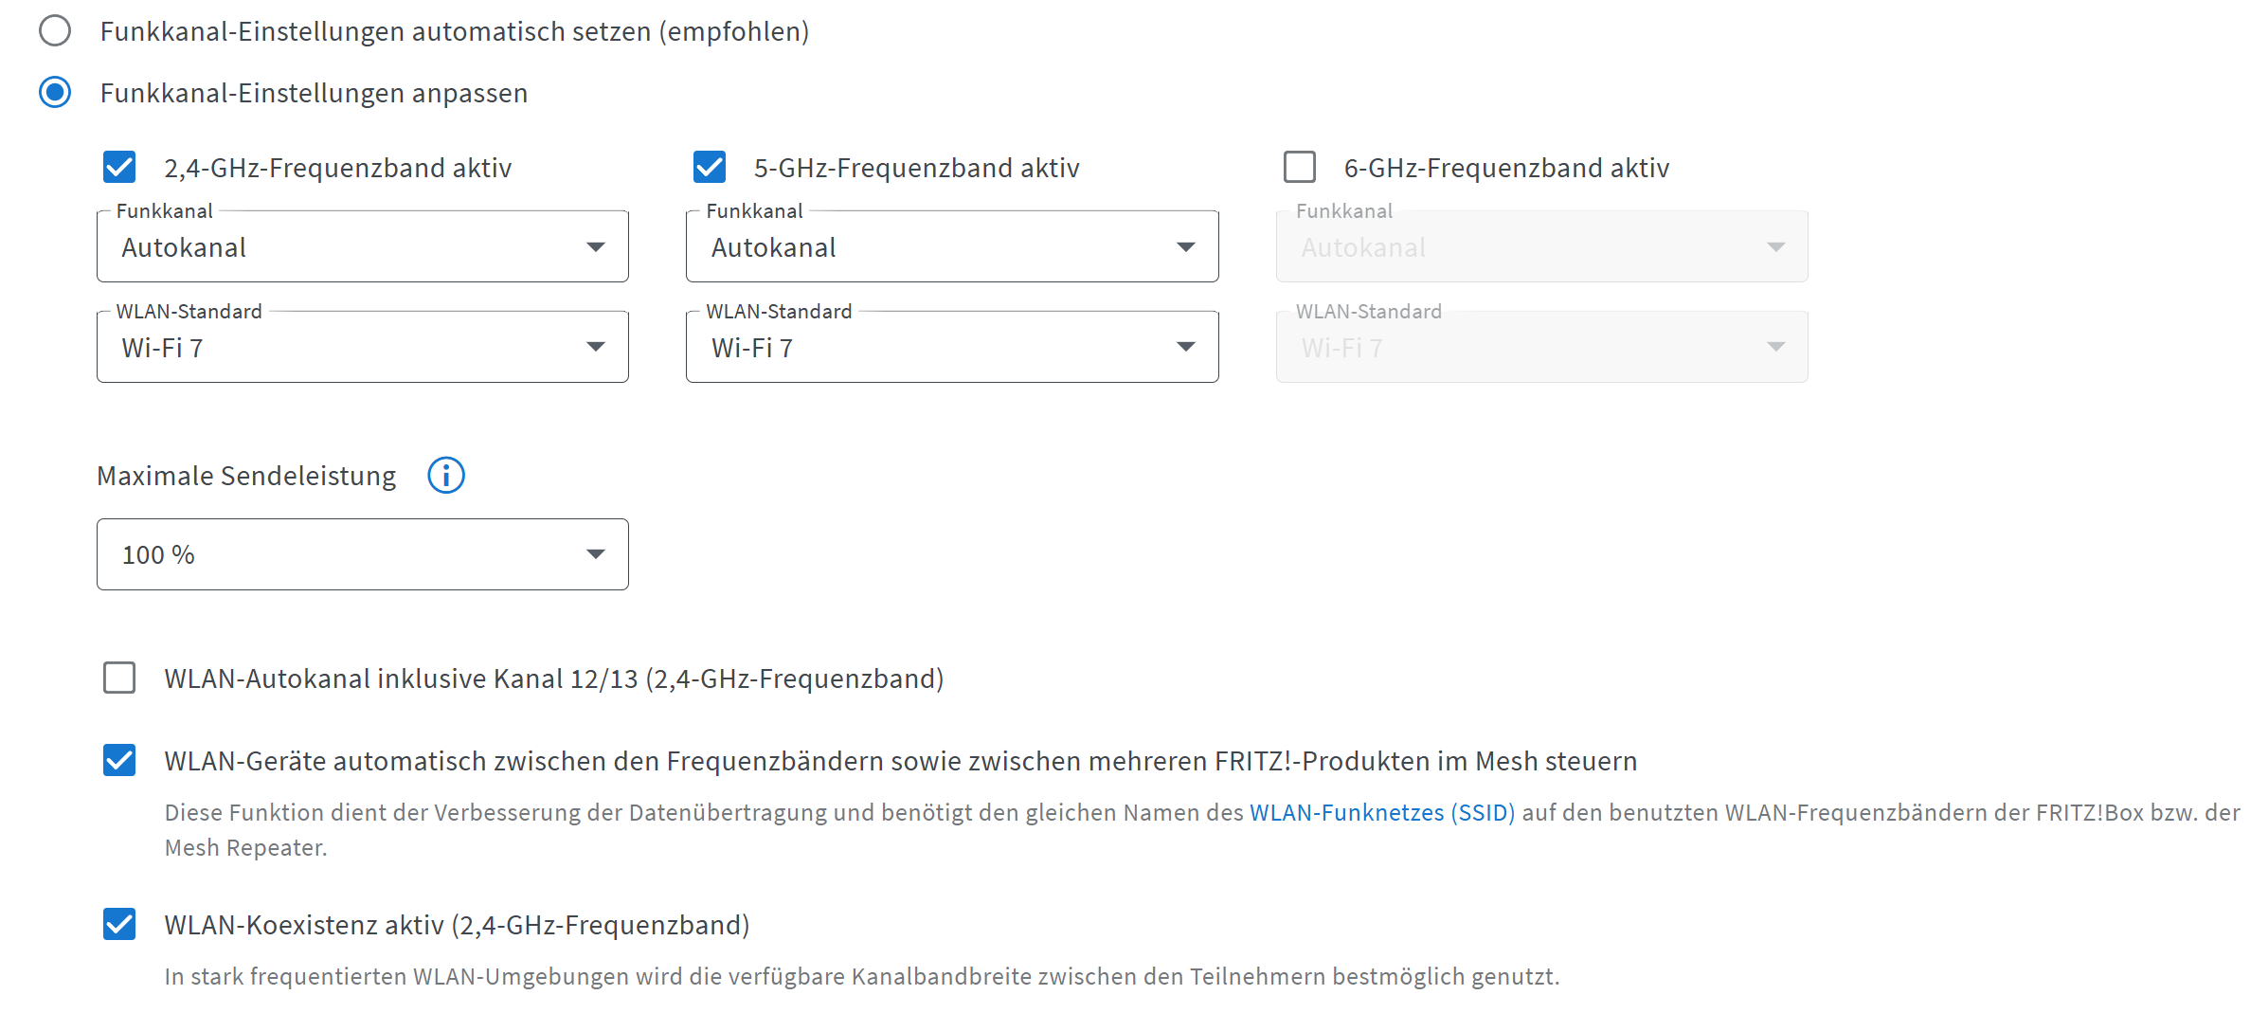Uncheck 5-GHz-Frequenzband aktiv checkbox
Screen dimensions: 2268x1013
710,167
